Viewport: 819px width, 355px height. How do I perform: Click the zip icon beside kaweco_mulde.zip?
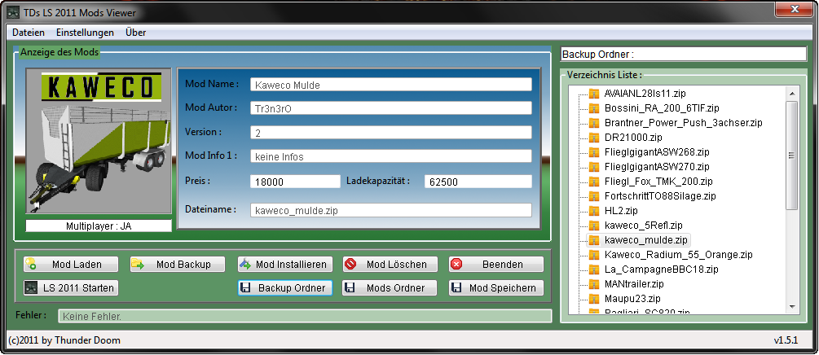coord(594,240)
